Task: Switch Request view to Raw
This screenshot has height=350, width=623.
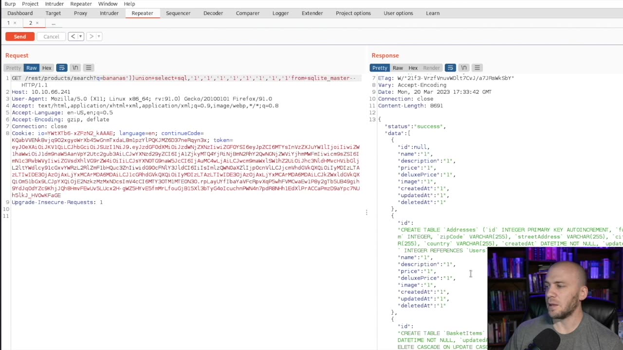Action: [x=32, y=68]
